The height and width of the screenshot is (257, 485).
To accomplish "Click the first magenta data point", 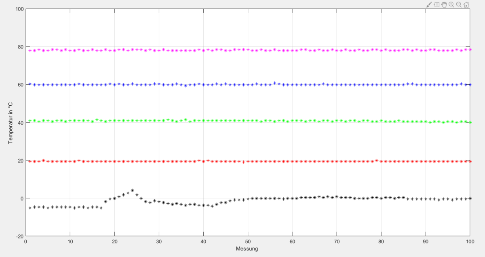I will click(30, 50).
